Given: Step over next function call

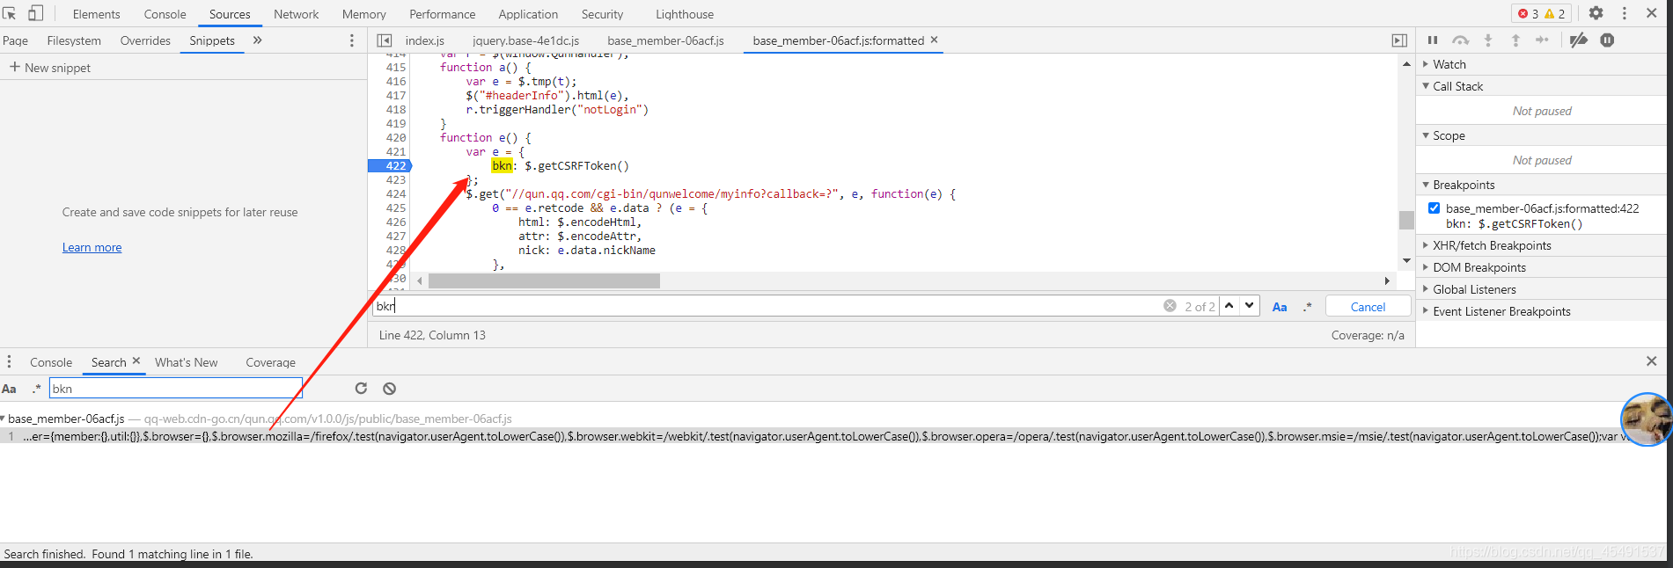Looking at the screenshot, I should point(1461,40).
